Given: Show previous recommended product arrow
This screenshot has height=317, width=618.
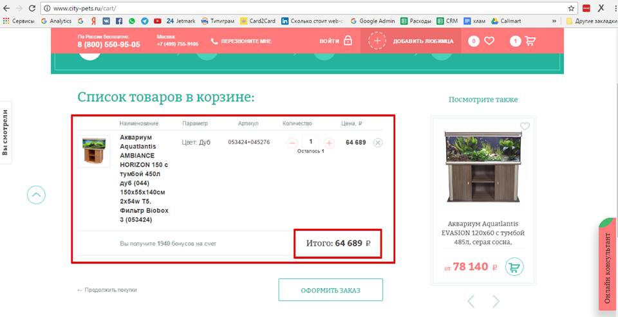Looking at the screenshot, I should point(471,302).
